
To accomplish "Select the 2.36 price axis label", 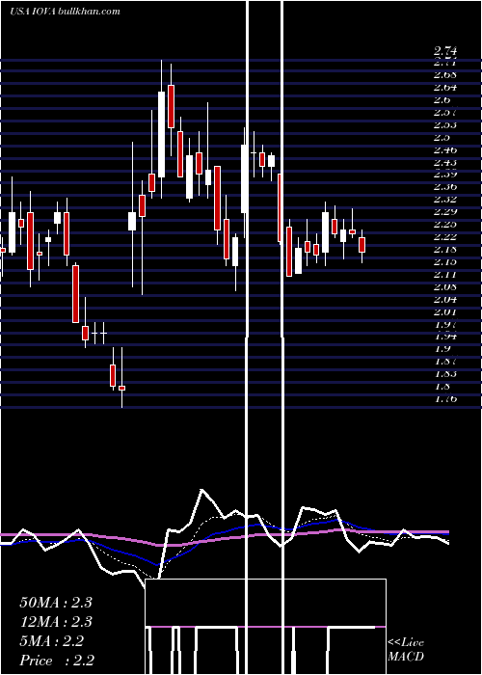I will (445, 187).
